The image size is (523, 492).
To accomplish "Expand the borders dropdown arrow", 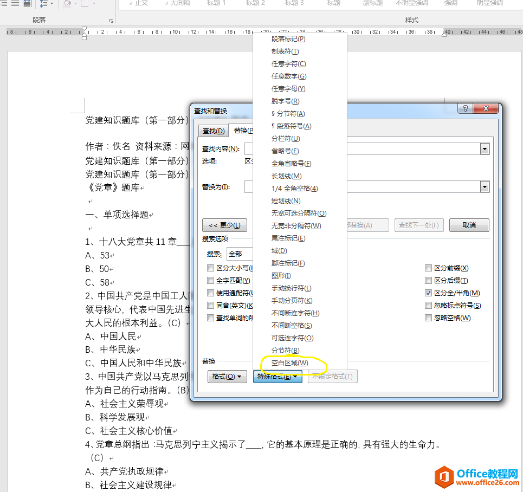I will 94,3.
